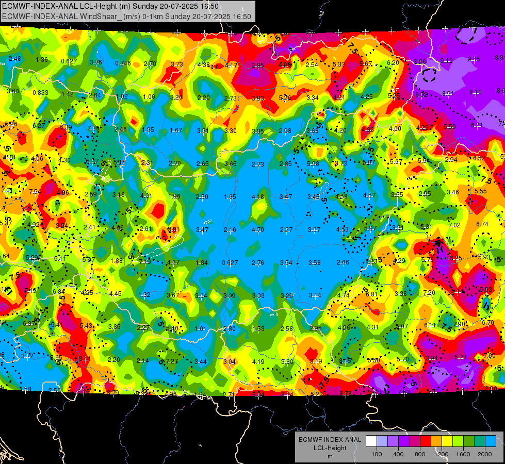Click the wind shear value 1.96
Image resolution: width=505 pixels, height=464 pixels.
pos(174,196)
